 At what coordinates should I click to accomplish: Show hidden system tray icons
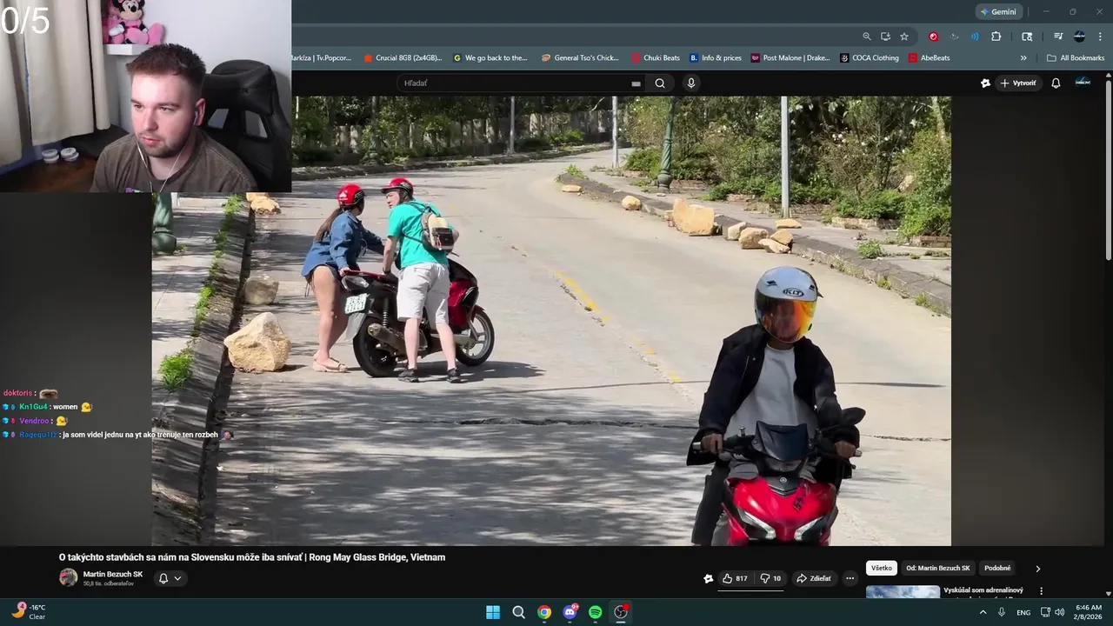click(x=983, y=612)
